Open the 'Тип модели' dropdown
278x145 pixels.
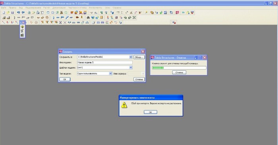(x=110, y=73)
